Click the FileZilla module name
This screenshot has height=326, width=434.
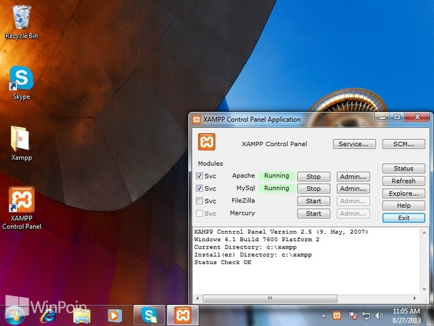coord(243,200)
